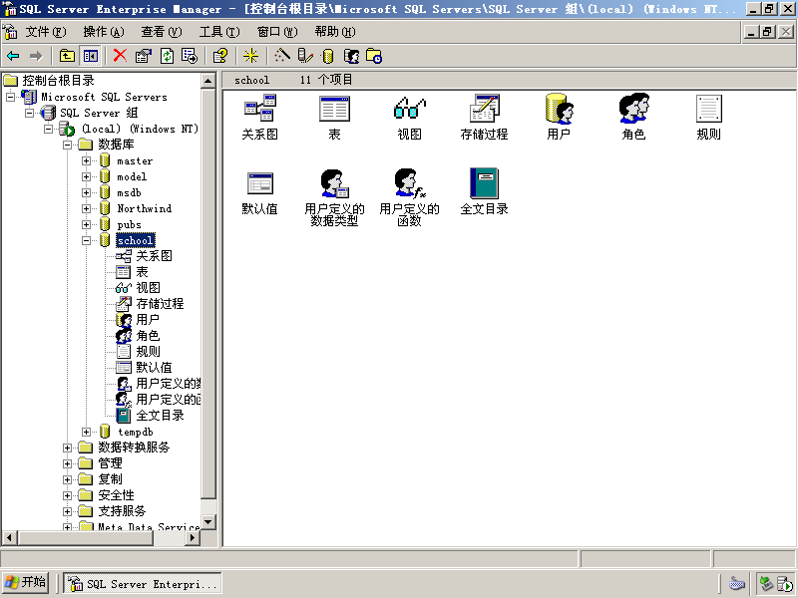Click SQL Server Service Manager tray icon

pyautogui.click(x=785, y=584)
